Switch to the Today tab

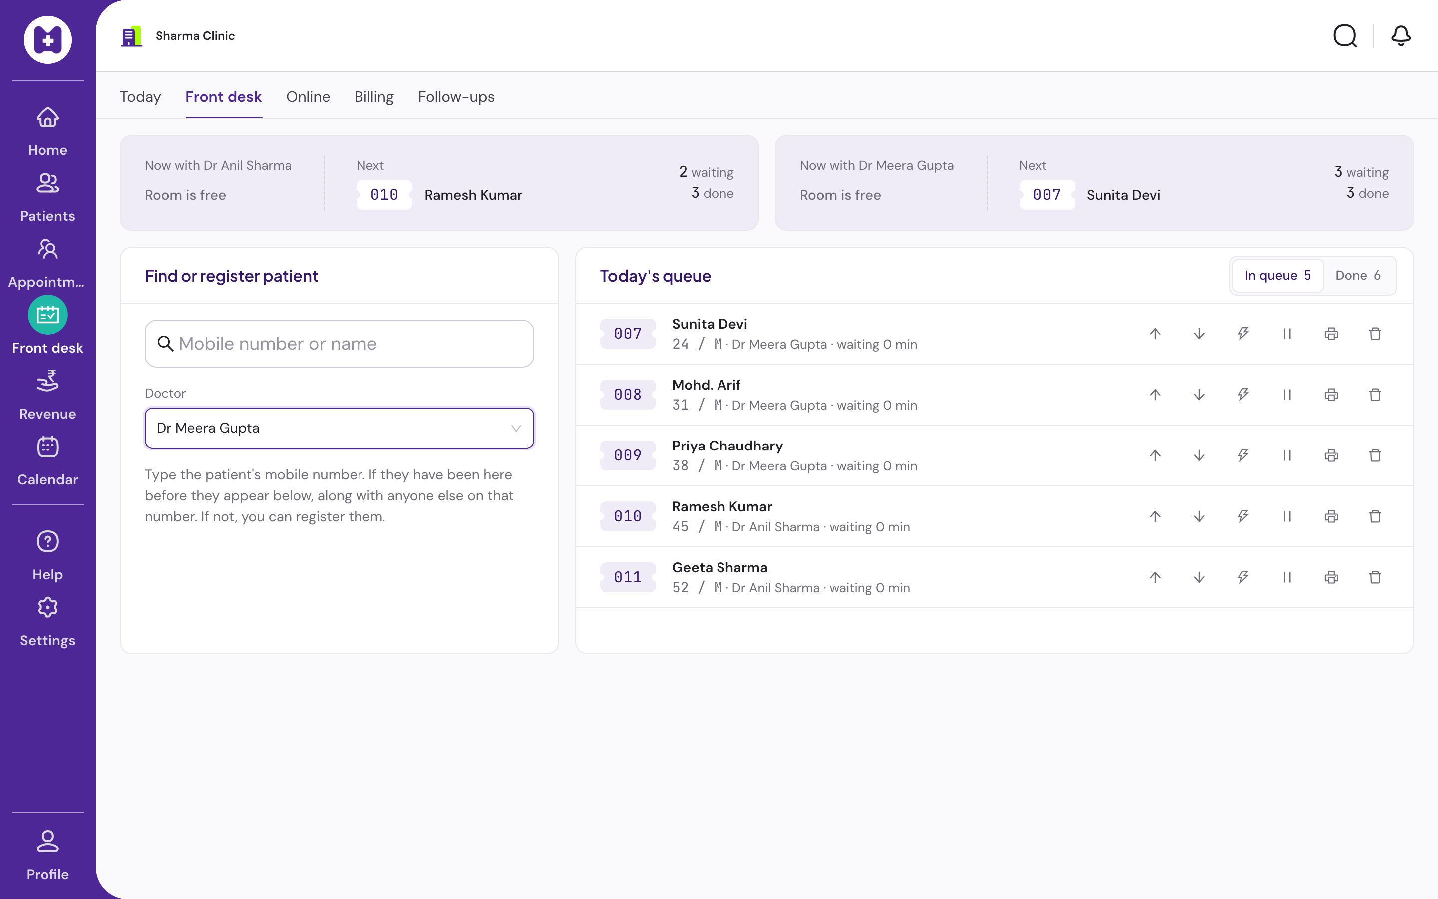tap(140, 97)
